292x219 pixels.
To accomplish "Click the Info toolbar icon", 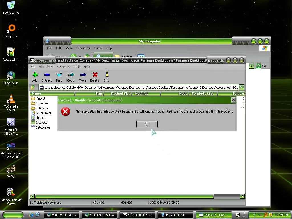I will (x=107, y=77).
